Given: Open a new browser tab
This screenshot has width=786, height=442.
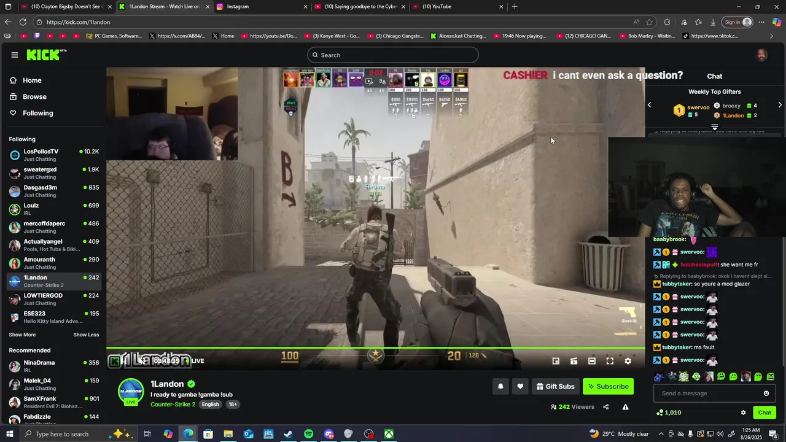Looking at the screenshot, I should (515, 7).
